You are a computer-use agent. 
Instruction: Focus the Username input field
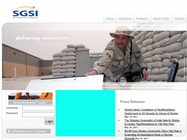pos(39,108)
